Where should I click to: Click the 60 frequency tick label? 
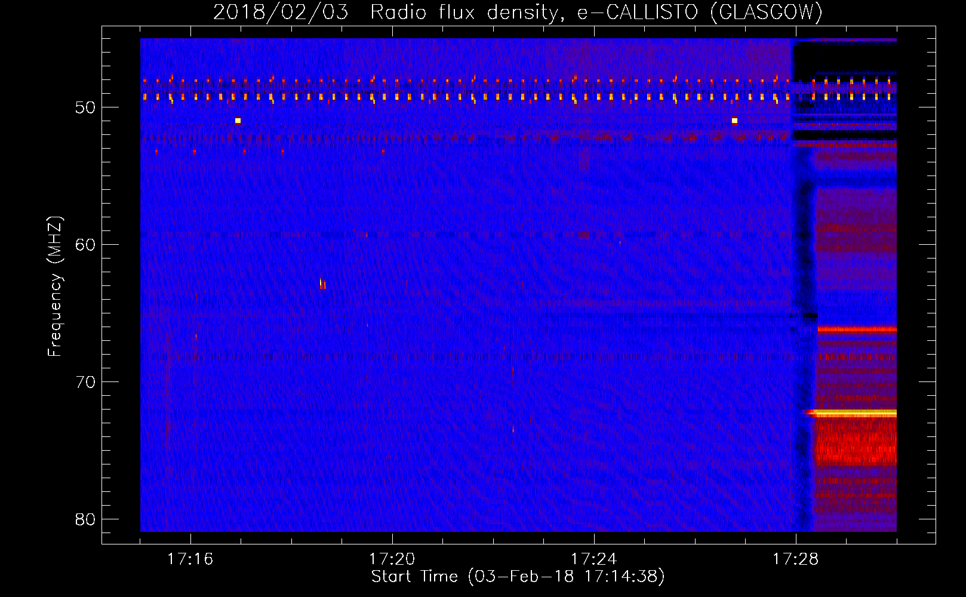(85, 245)
